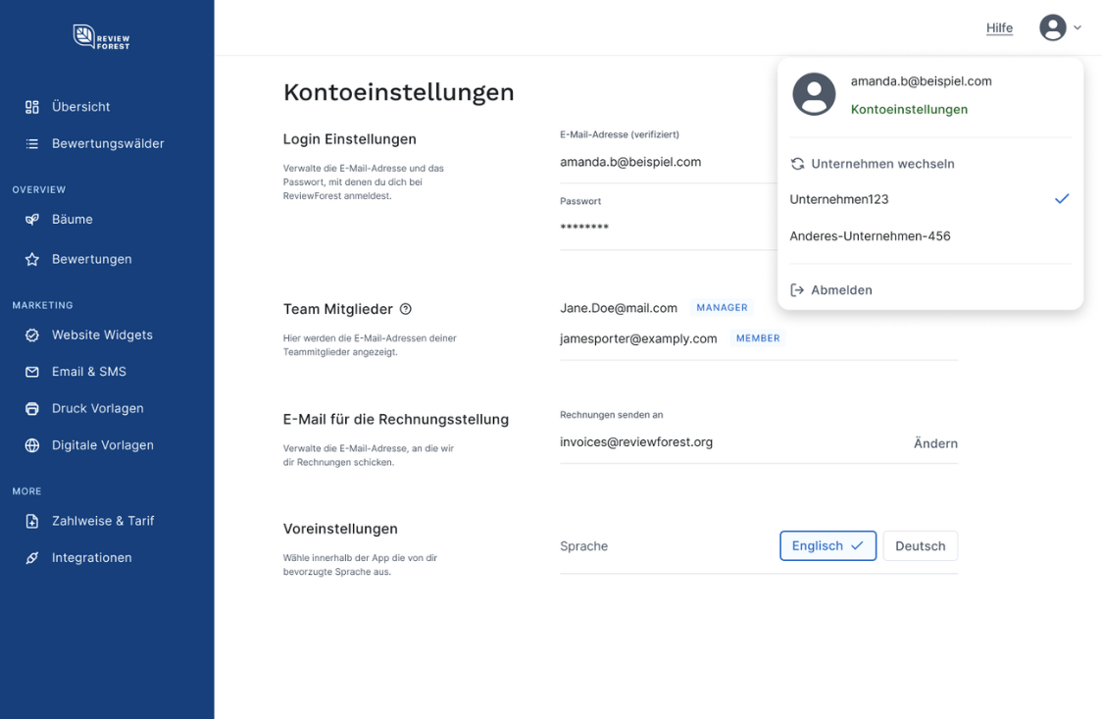Open Bewertungswälder in the sidebar

pos(108,144)
